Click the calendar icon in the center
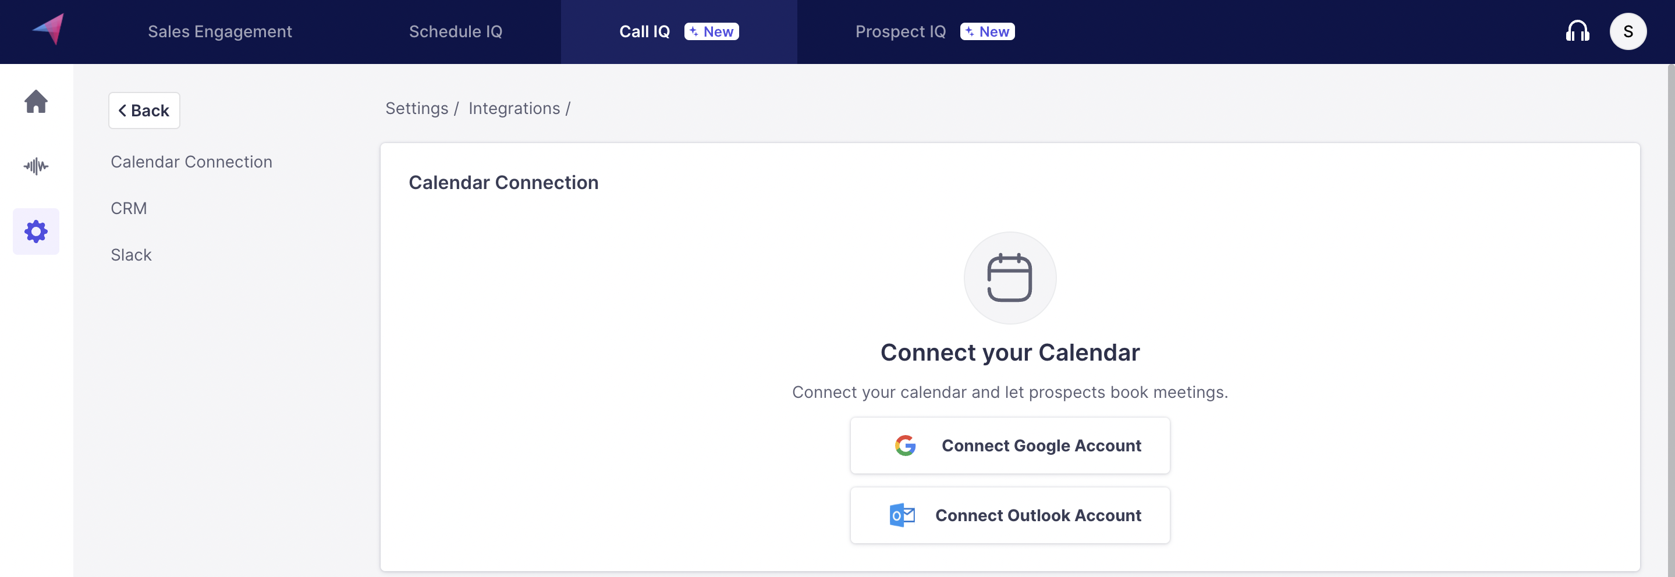 [x=1009, y=277]
